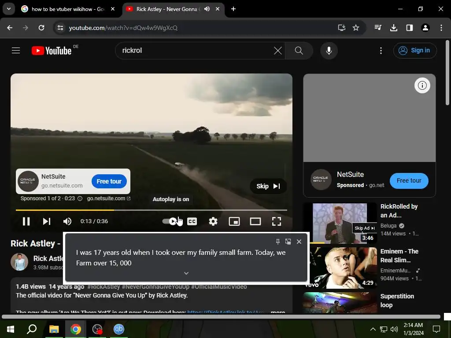Toggle the Autoplay switch

point(170,221)
